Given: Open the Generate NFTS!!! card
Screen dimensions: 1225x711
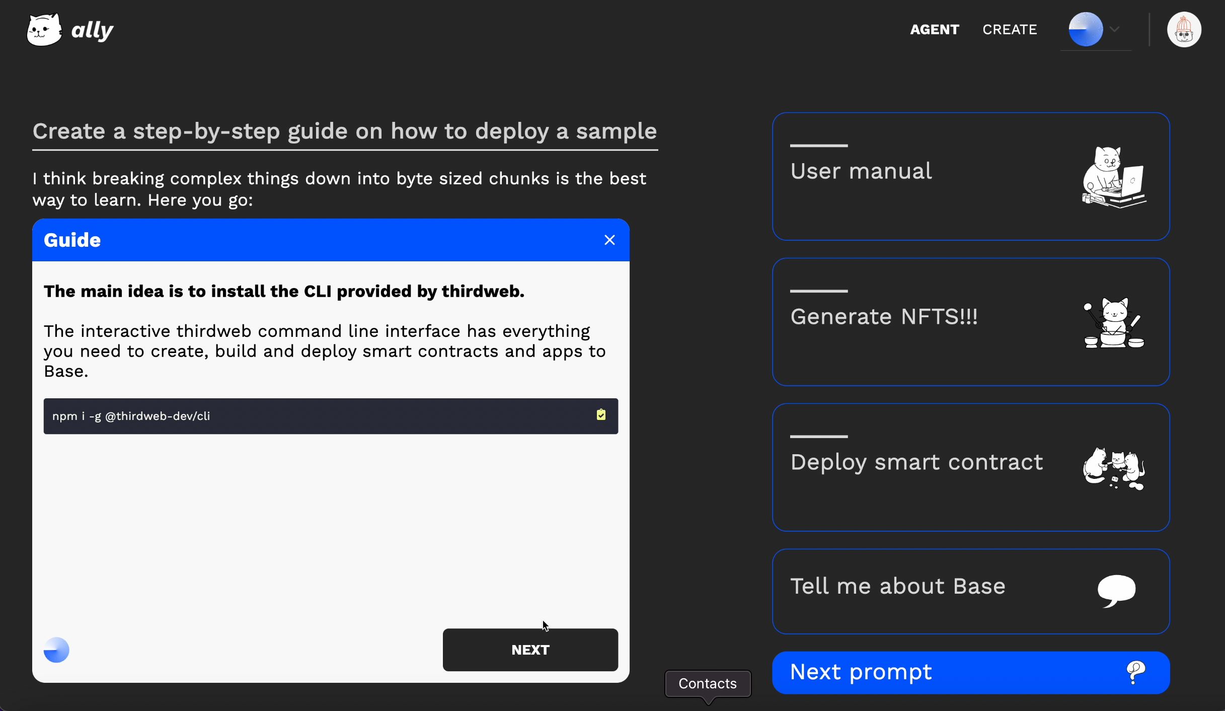Looking at the screenshot, I should click(971, 322).
